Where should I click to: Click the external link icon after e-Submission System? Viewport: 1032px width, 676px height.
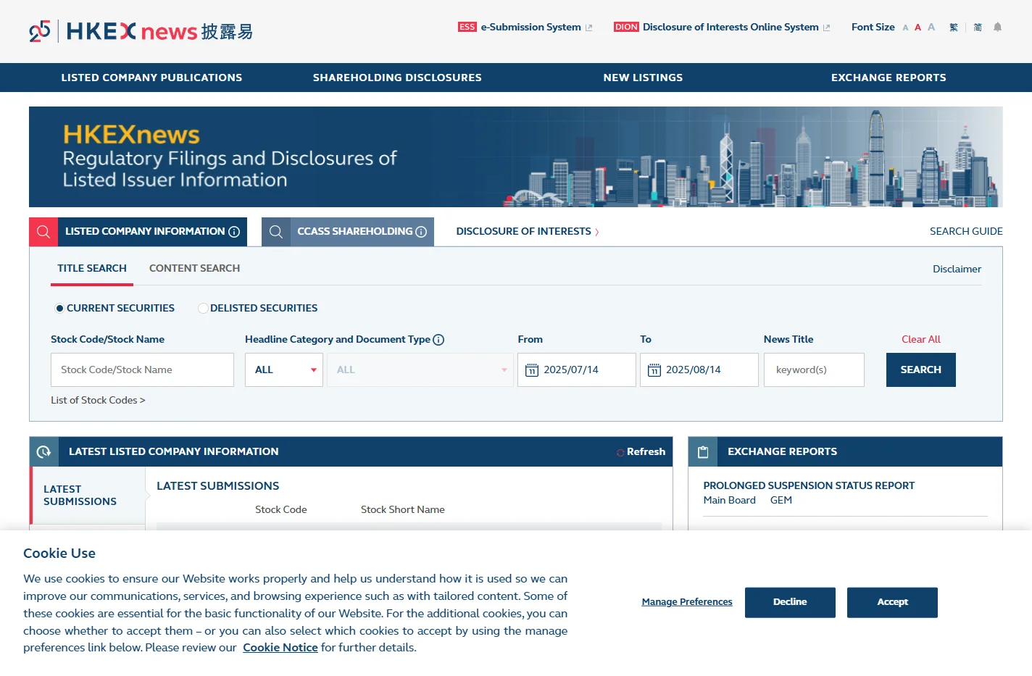(589, 28)
